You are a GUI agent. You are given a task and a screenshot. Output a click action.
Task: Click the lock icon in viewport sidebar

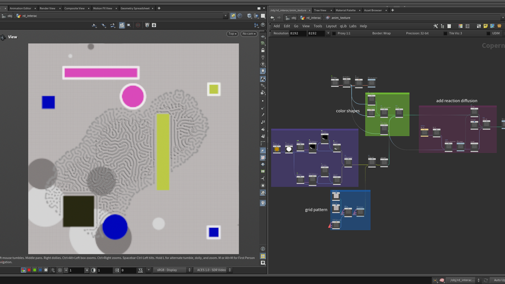[x=263, y=50]
